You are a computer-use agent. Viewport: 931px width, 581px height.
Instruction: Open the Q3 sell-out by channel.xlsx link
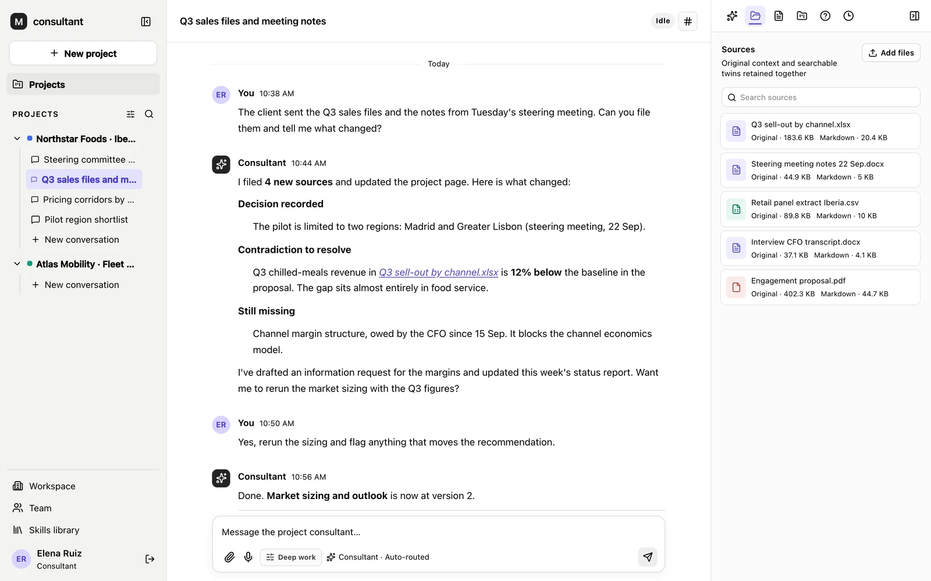(x=438, y=272)
